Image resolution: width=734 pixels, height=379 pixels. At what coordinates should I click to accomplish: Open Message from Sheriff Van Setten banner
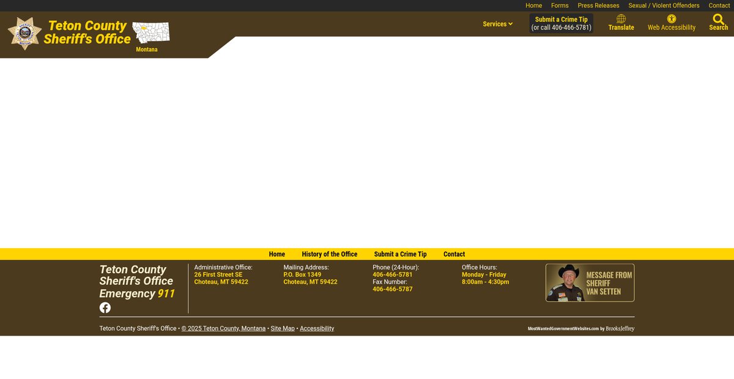[x=590, y=282]
